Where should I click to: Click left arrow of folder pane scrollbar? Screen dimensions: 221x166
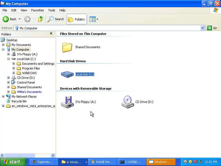point(2,155)
